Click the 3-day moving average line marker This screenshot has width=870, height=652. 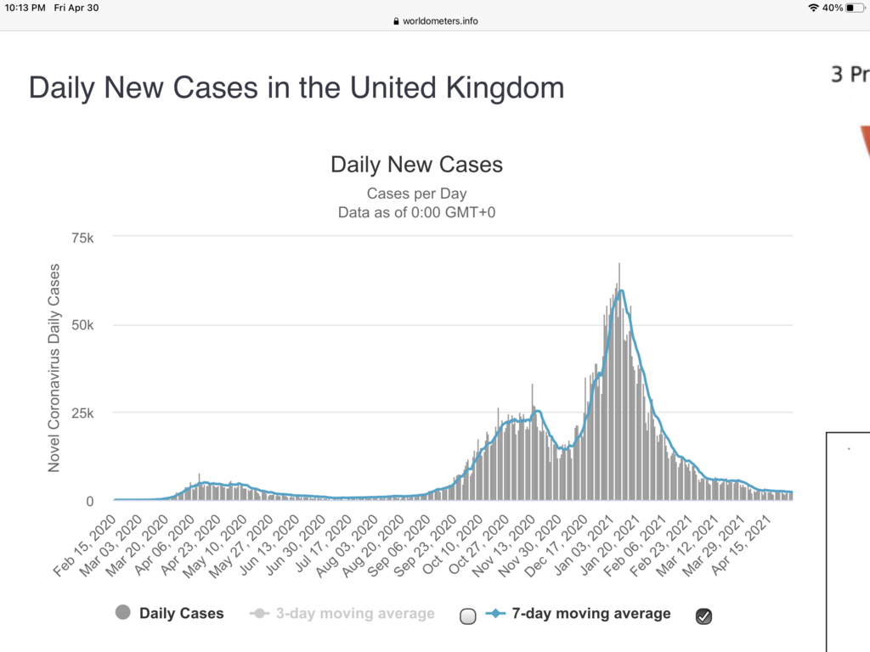coord(260,614)
